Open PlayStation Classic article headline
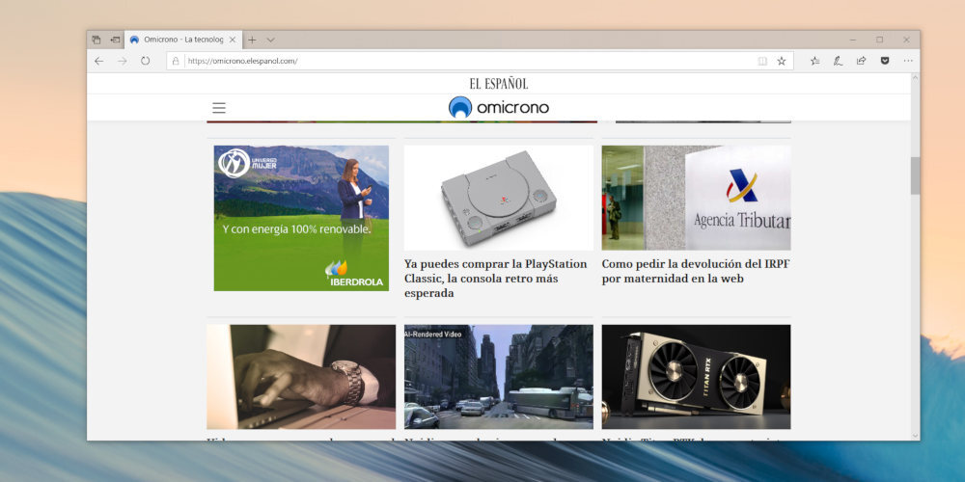 click(496, 279)
